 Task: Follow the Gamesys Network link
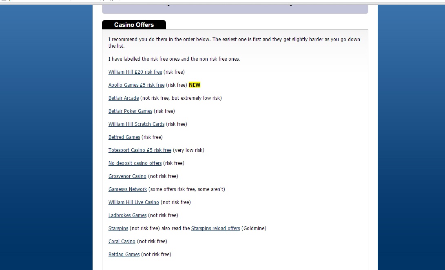point(128,189)
